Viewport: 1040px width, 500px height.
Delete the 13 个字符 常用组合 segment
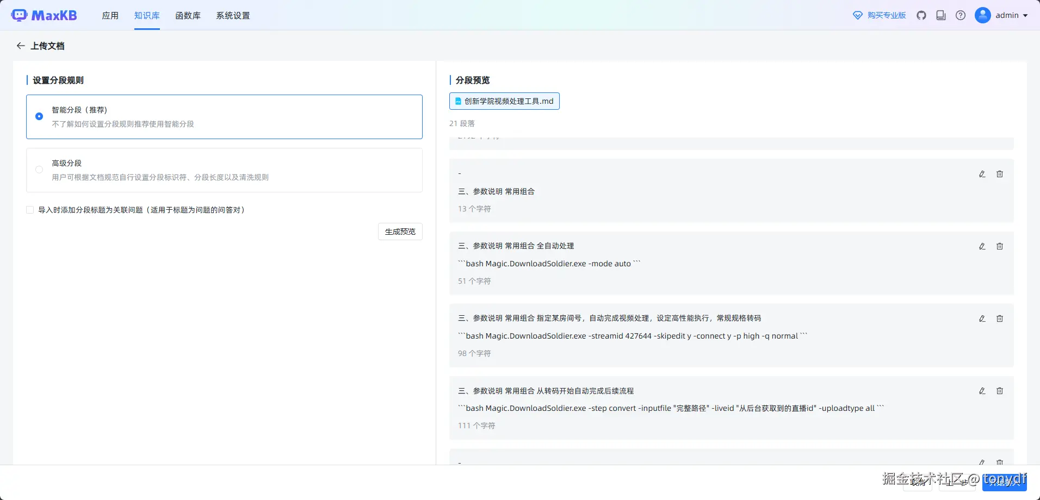1000,174
